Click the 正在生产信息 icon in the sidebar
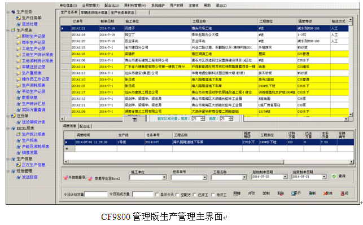 (x=19, y=165)
